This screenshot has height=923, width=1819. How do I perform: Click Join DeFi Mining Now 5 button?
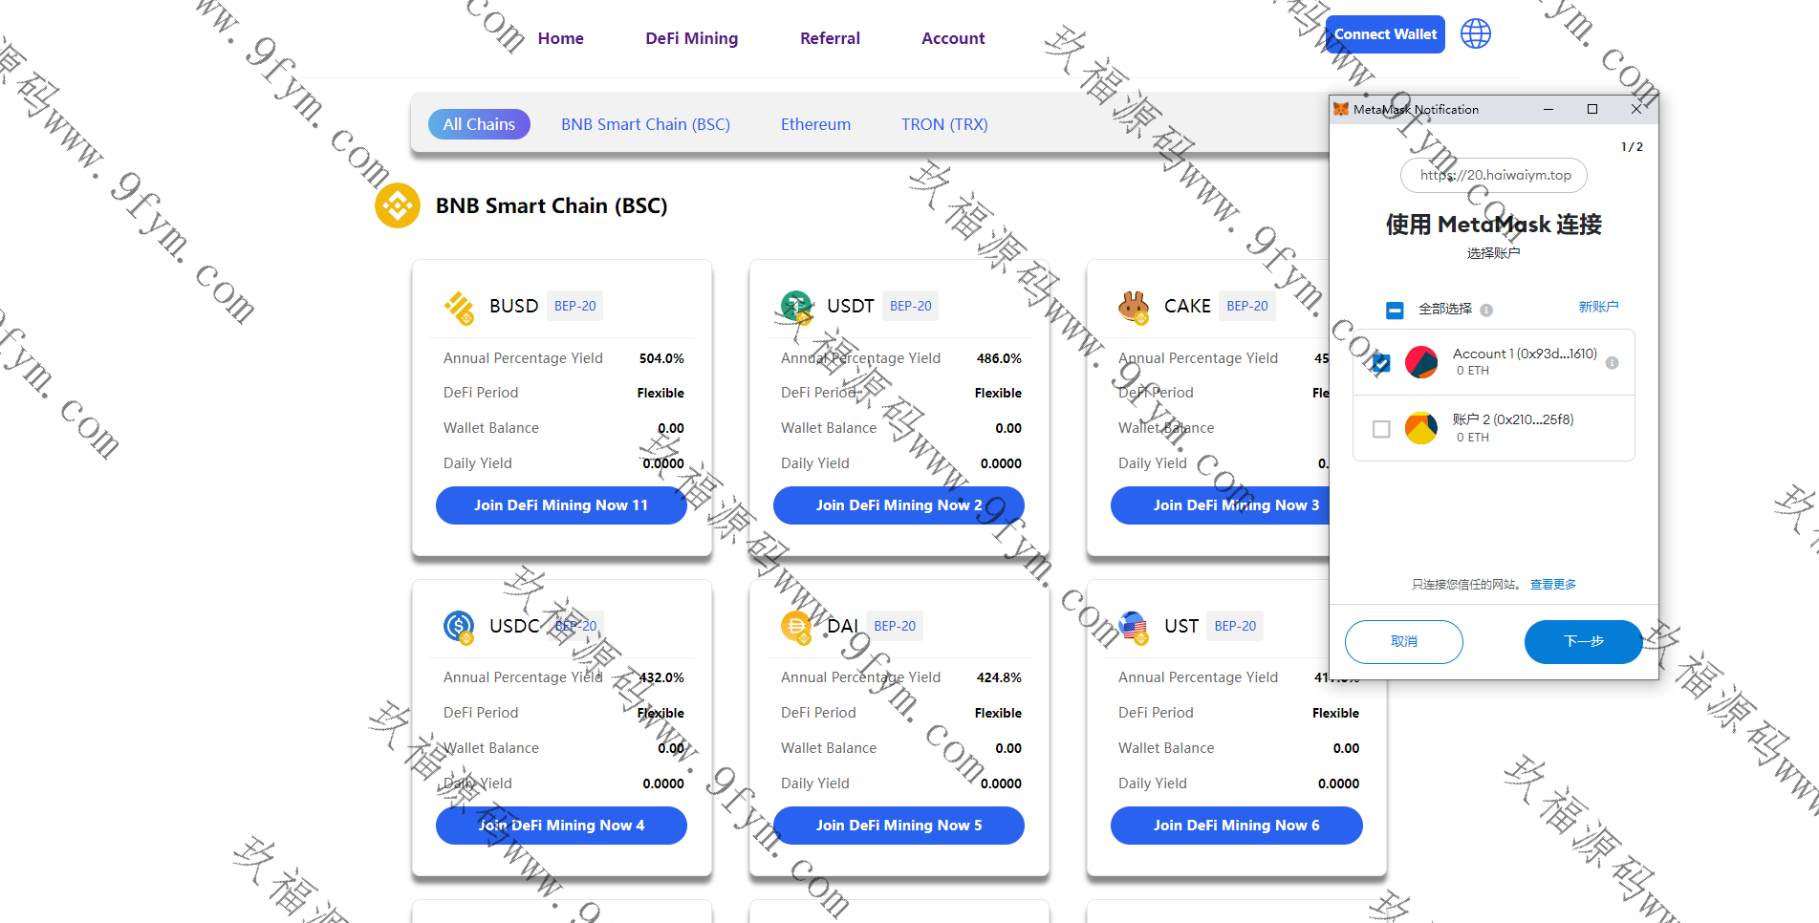tap(899, 826)
